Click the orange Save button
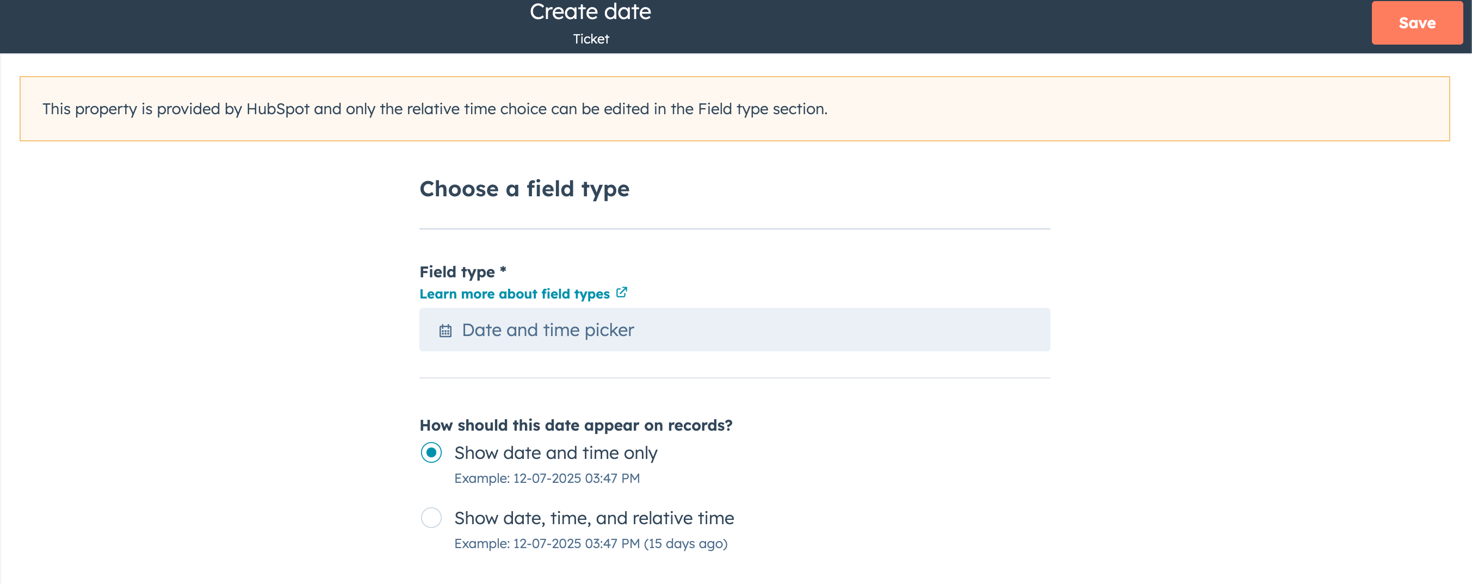Viewport: 1472px width, 584px height. pyautogui.click(x=1417, y=23)
